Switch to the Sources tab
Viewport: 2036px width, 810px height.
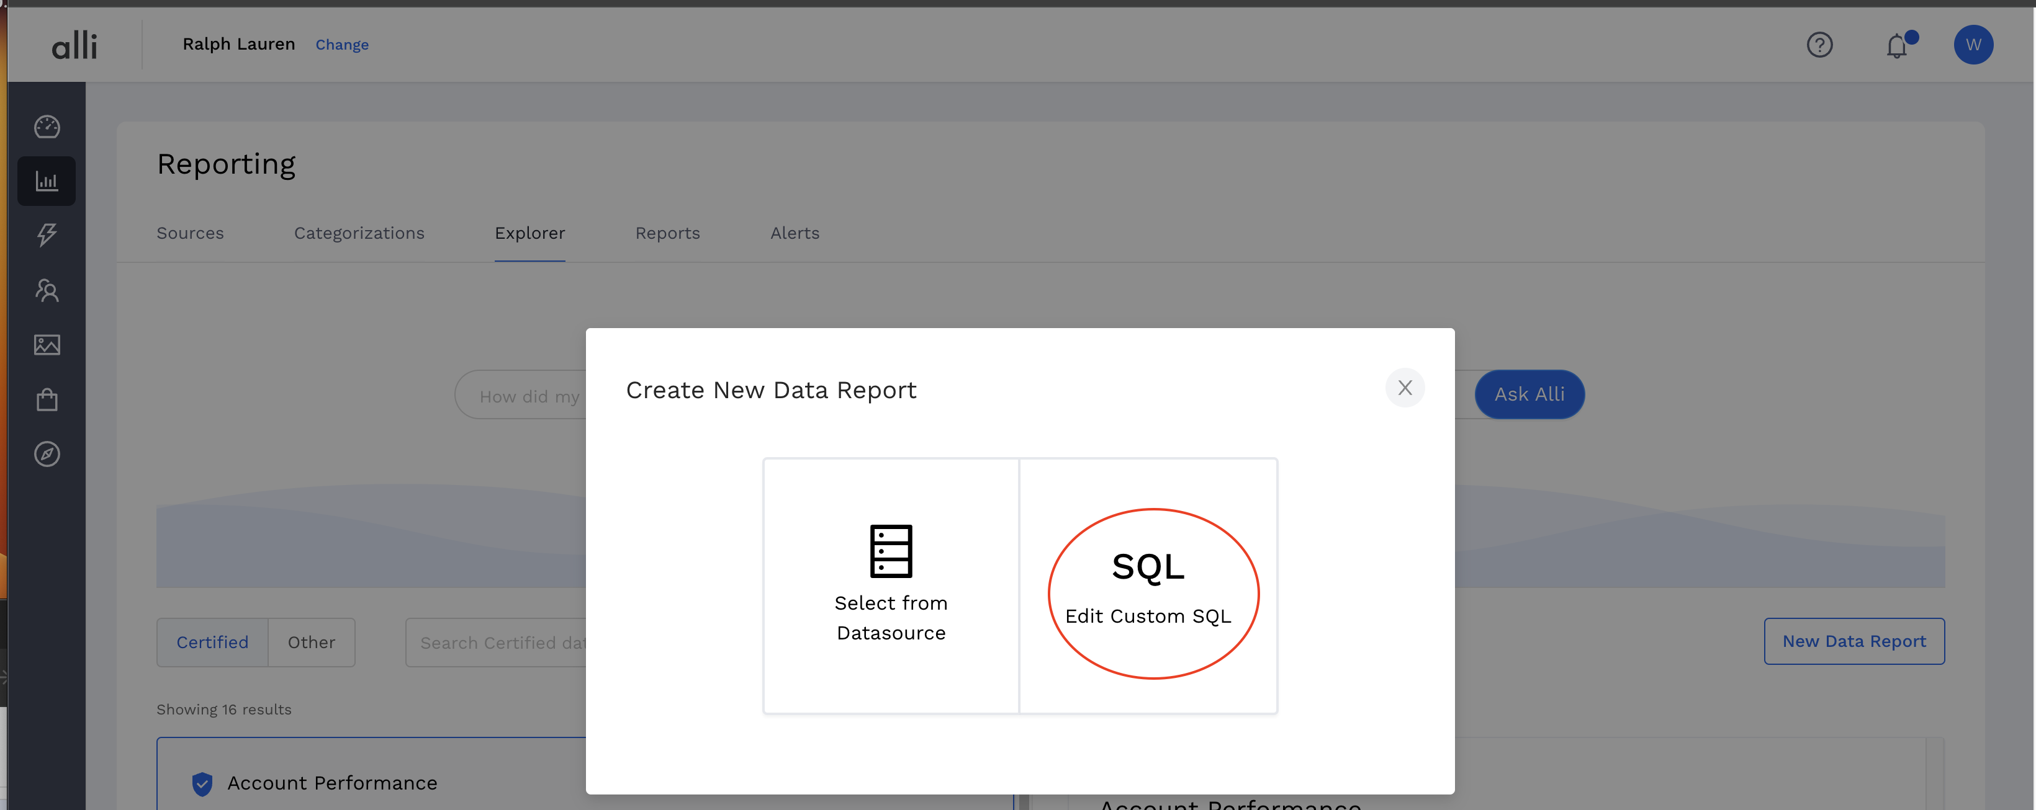click(x=190, y=233)
